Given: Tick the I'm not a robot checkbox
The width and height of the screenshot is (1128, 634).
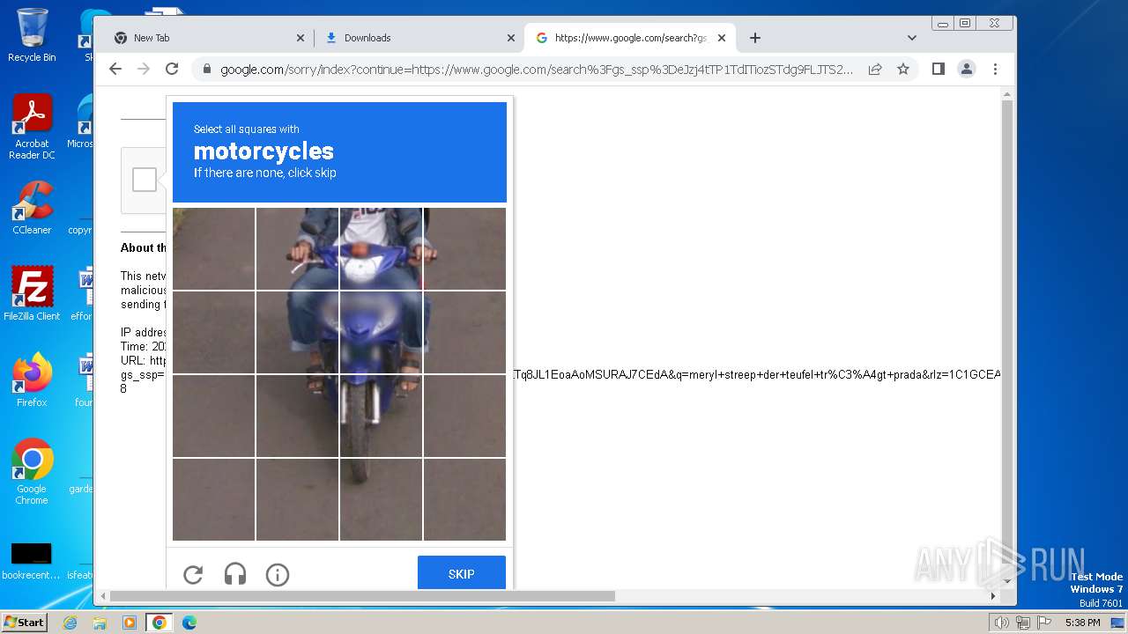Looking at the screenshot, I should [x=145, y=180].
